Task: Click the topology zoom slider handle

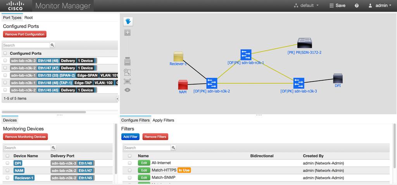Action: [128, 58]
